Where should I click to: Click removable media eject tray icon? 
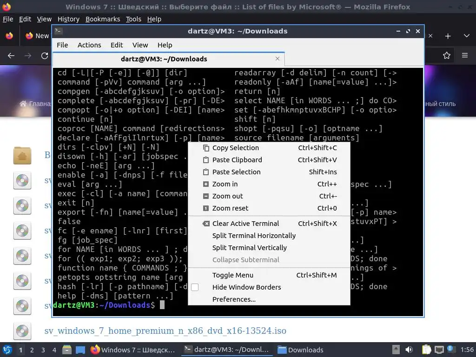pos(396,350)
